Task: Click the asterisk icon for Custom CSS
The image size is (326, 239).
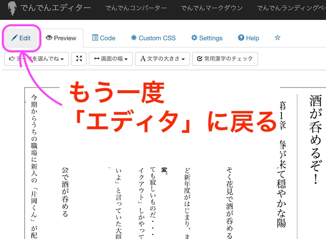Action: 134,38
